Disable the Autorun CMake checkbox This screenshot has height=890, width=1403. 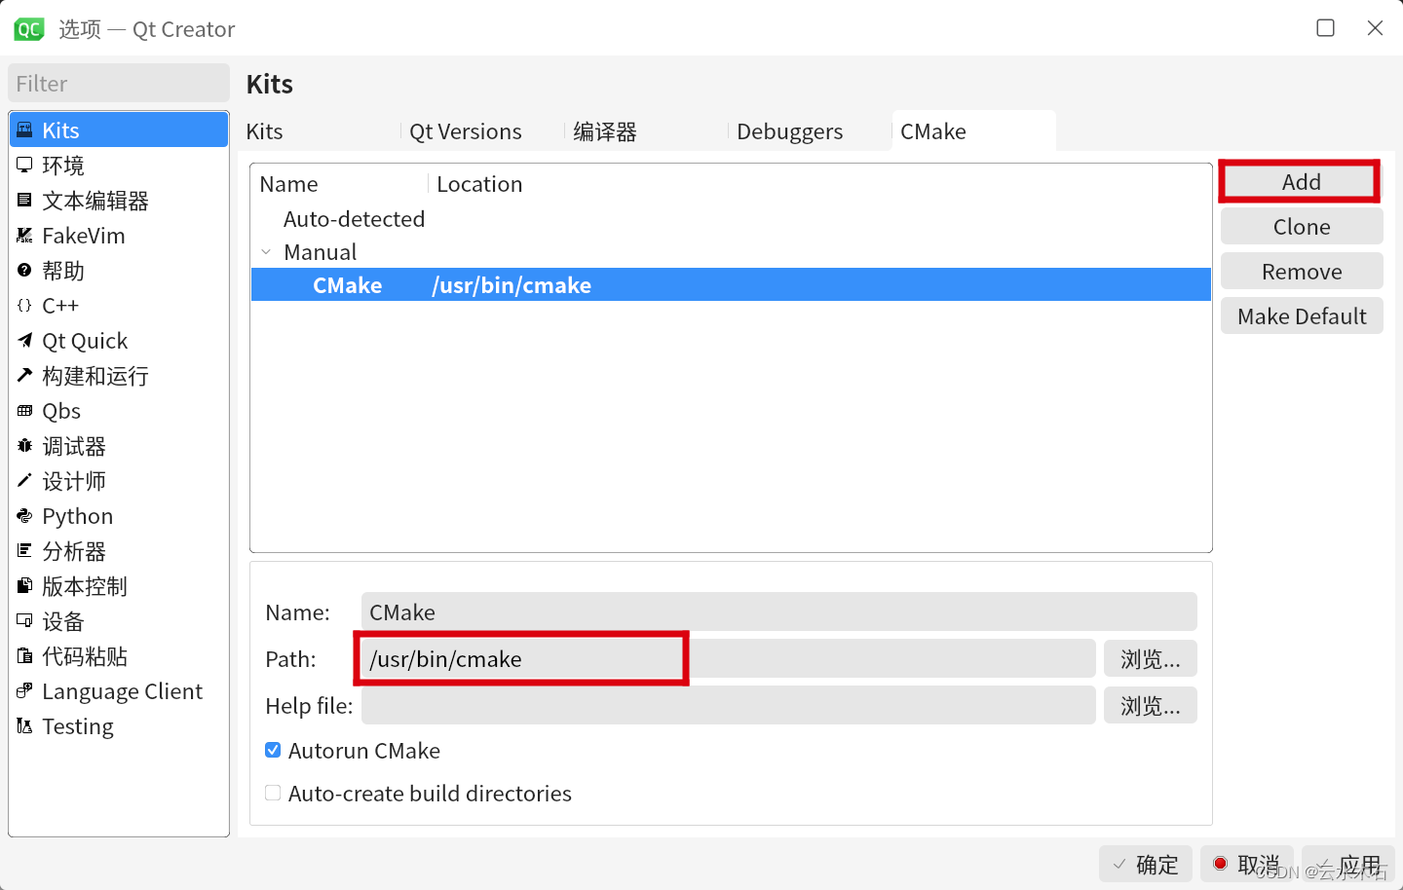[x=273, y=750]
